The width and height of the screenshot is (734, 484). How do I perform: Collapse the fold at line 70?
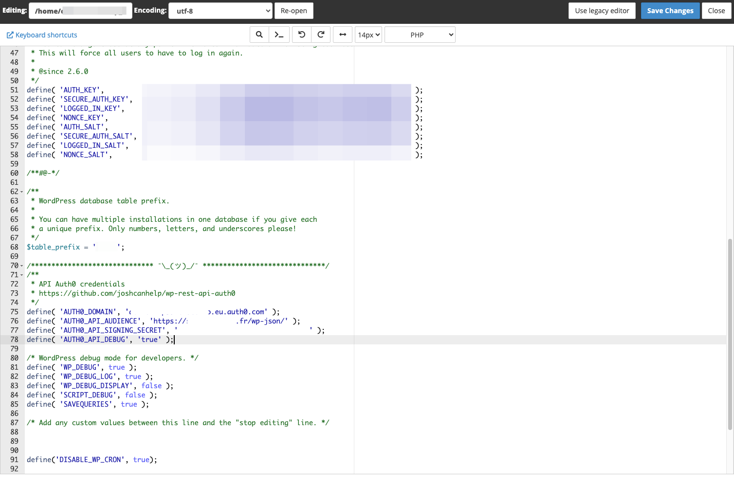point(21,266)
